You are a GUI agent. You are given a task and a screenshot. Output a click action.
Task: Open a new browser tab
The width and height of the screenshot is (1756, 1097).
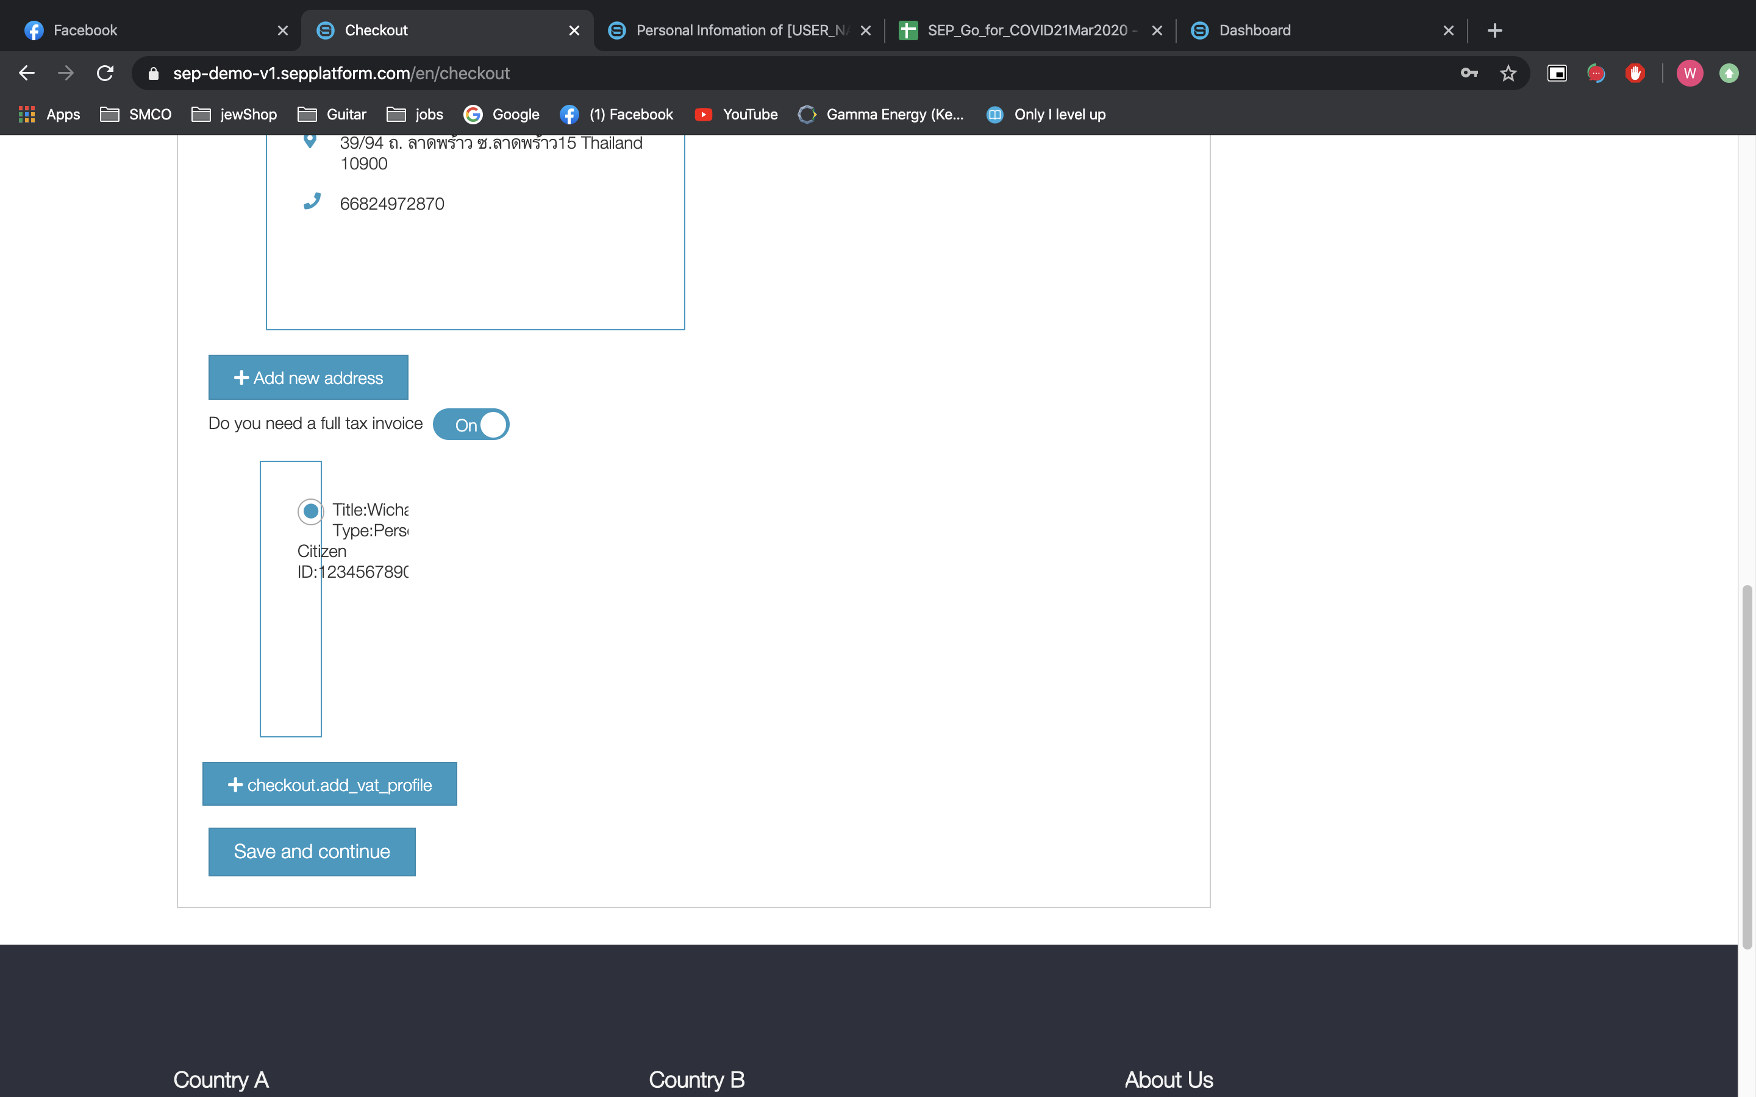click(1495, 30)
